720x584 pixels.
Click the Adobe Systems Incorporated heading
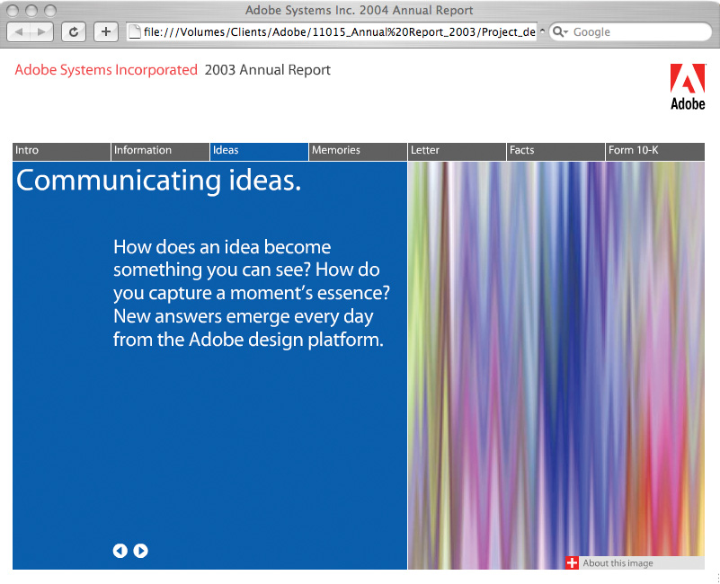106,70
